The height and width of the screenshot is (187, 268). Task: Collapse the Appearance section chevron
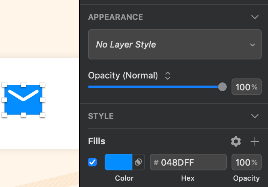tap(255, 17)
